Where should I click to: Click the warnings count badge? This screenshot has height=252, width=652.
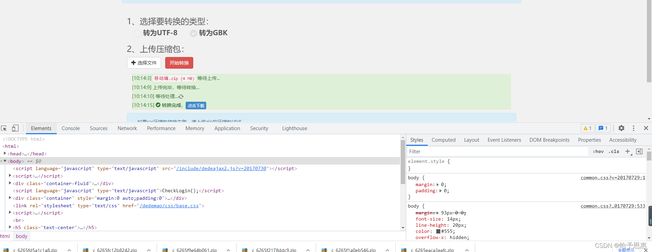point(587,128)
